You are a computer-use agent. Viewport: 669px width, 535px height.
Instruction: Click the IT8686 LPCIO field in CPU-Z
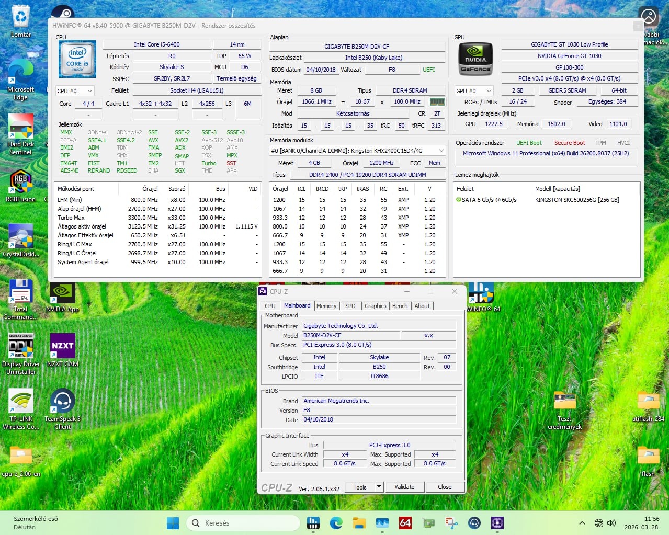(379, 376)
